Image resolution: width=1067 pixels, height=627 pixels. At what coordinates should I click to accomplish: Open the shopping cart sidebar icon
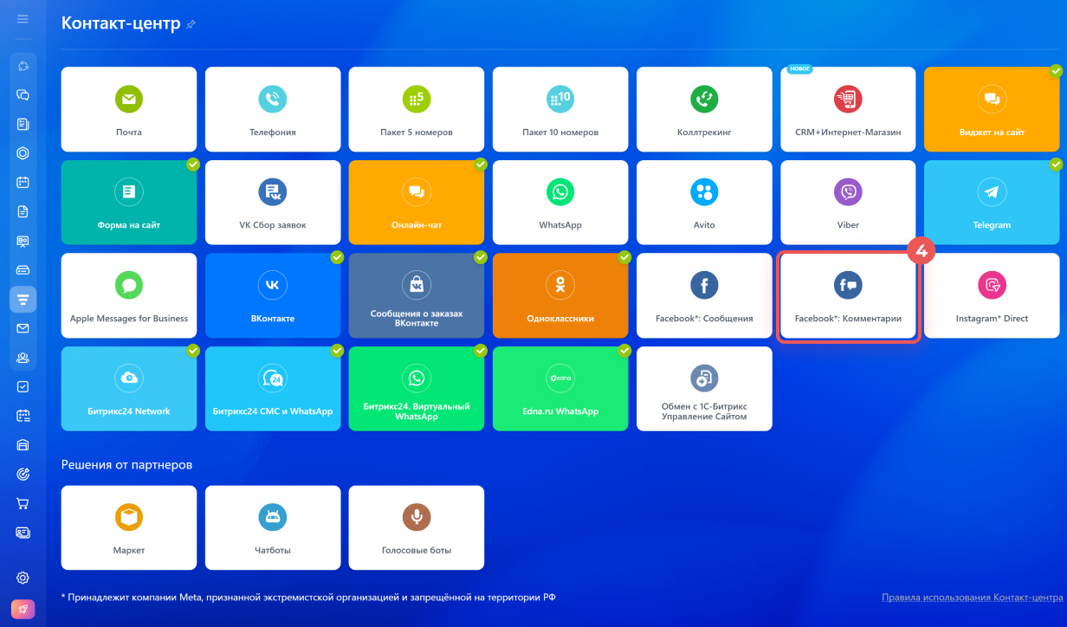point(23,503)
